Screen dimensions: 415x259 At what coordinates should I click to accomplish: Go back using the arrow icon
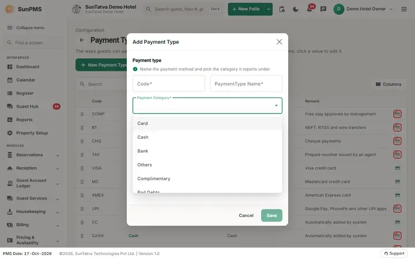tap(82, 40)
